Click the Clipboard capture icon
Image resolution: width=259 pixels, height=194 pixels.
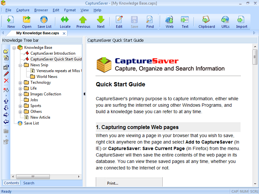207,22
